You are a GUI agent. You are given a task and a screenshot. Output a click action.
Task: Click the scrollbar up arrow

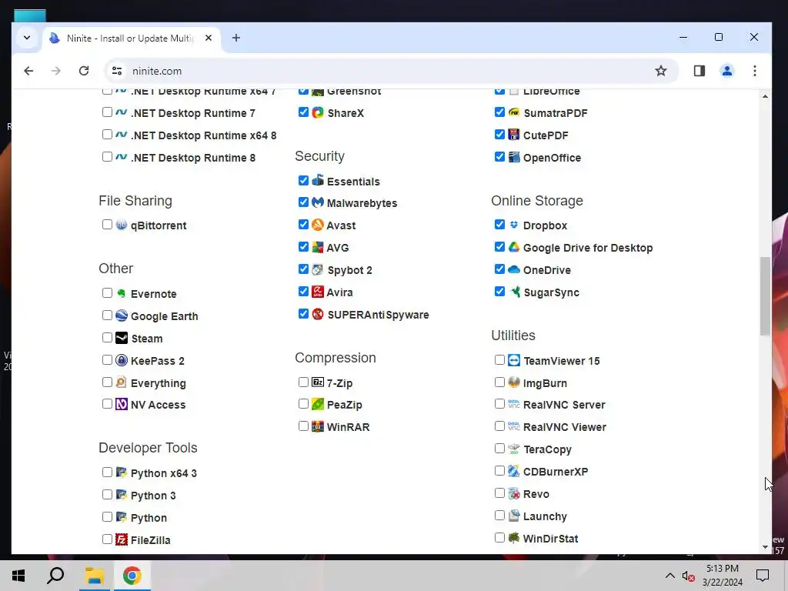(x=765, y=96)
